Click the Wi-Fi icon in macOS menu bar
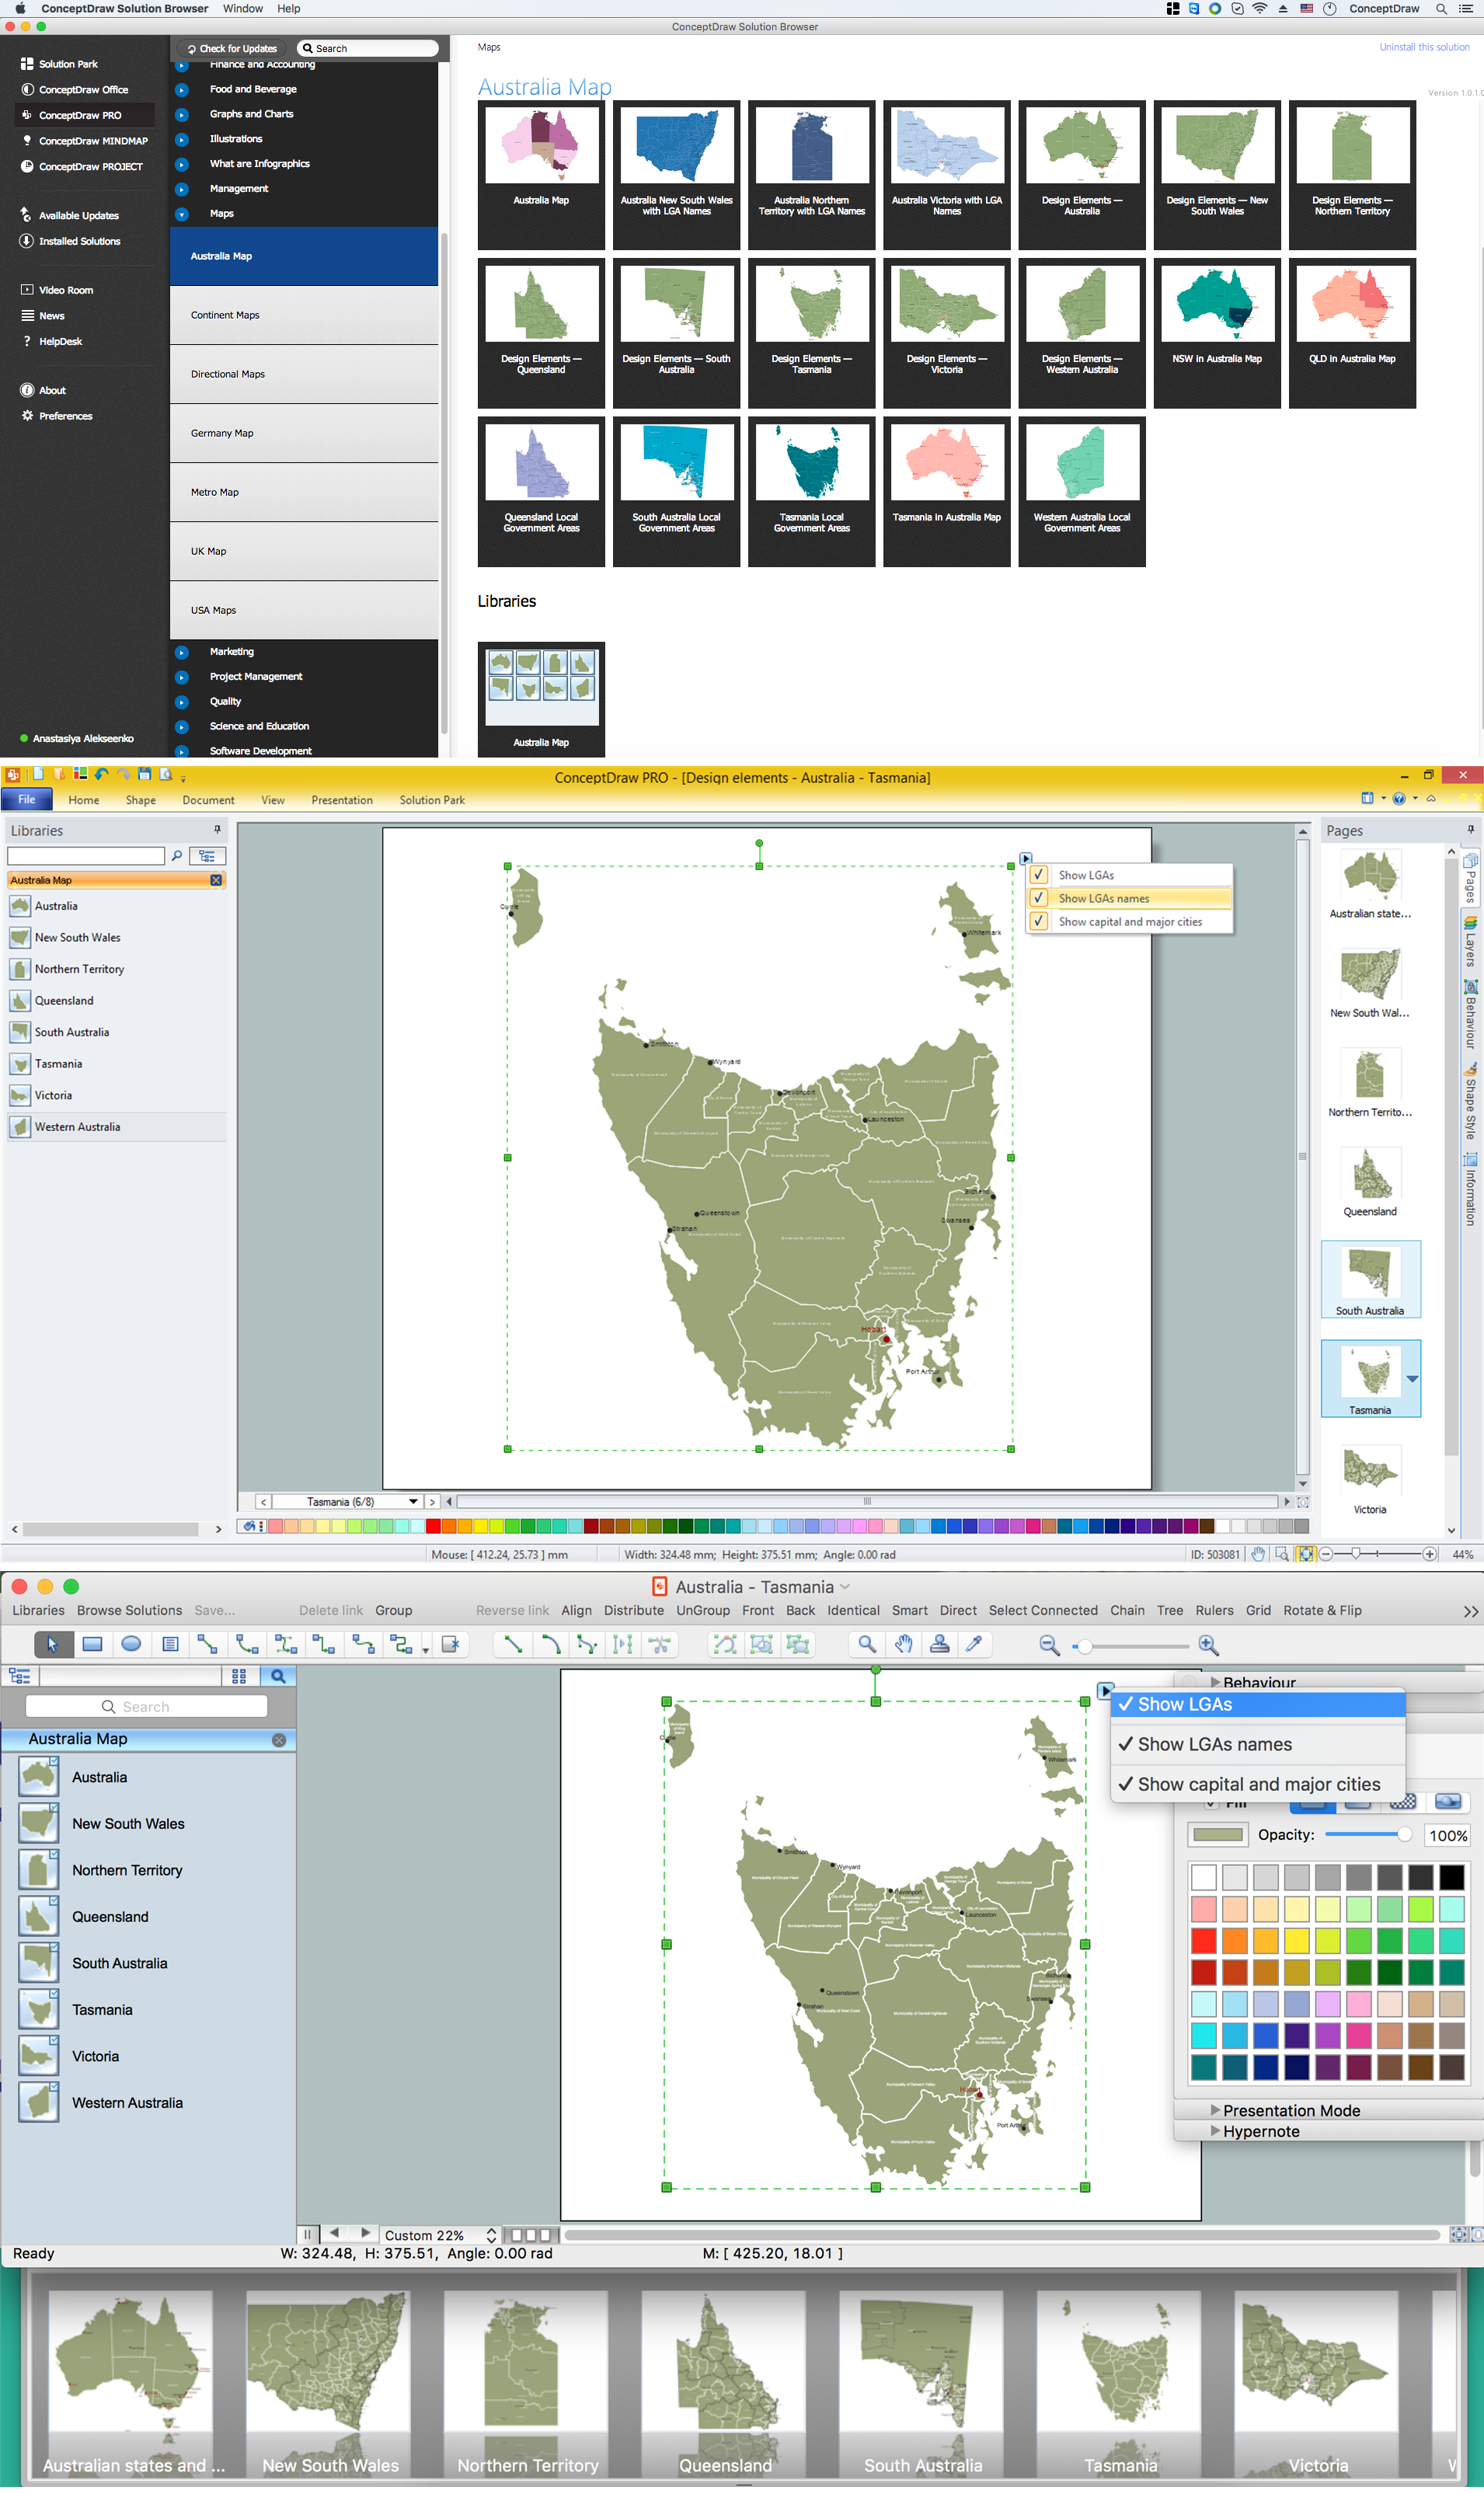The width and height of the screenshot is (1484, 2494). (x=1260, y=9)
